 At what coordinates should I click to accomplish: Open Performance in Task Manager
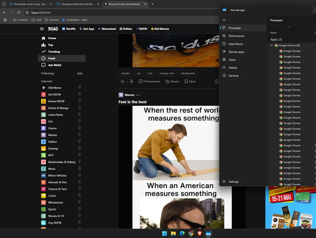point(236,36)
